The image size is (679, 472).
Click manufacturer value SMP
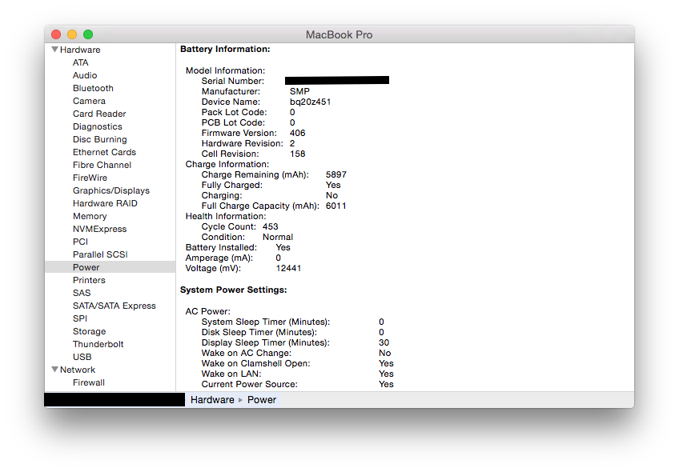pos(299,91)
